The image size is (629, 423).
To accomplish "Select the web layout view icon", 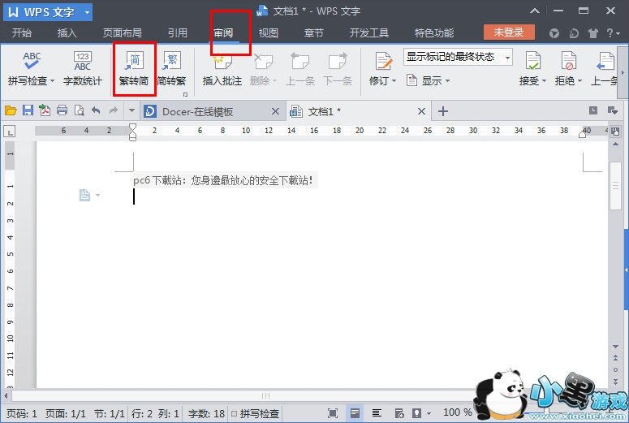I will point(399,413).
